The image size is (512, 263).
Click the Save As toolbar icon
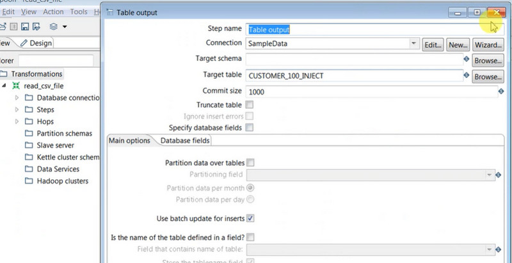click(36, 27)
